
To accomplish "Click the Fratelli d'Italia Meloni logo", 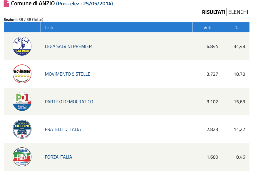I will [x=22, y=129].
